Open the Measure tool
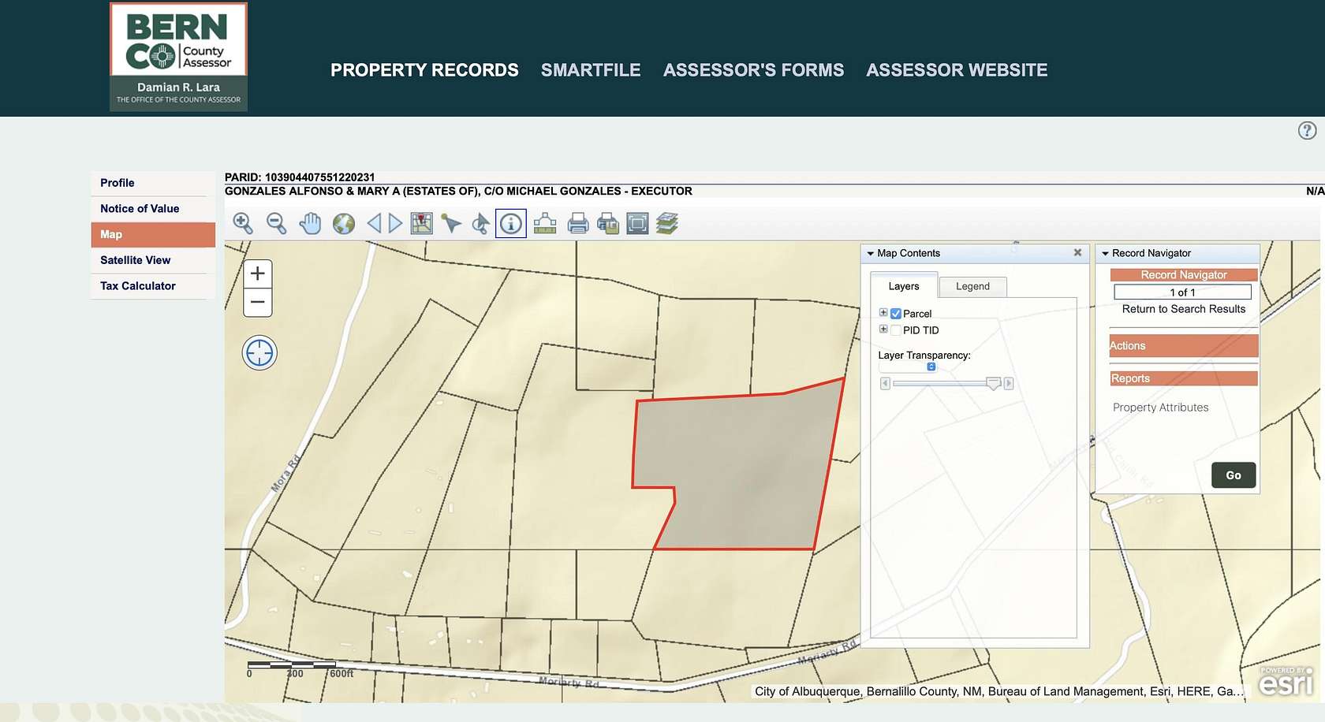 [544, 223]
